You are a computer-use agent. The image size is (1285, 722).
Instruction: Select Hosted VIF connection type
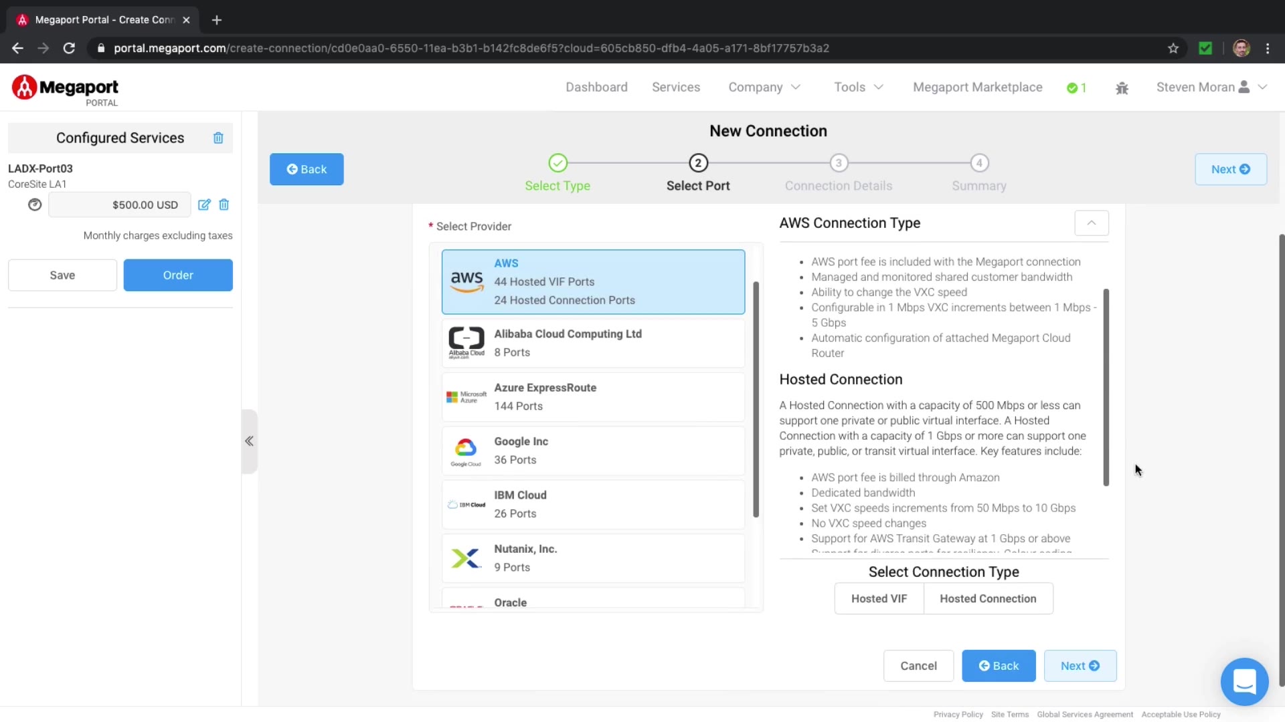click(x=879, y=598)
